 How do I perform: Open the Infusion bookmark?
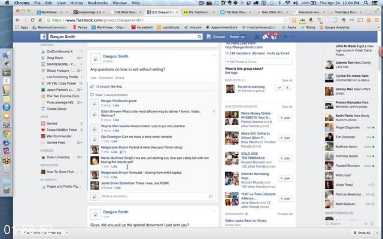(x=193, y=27)
